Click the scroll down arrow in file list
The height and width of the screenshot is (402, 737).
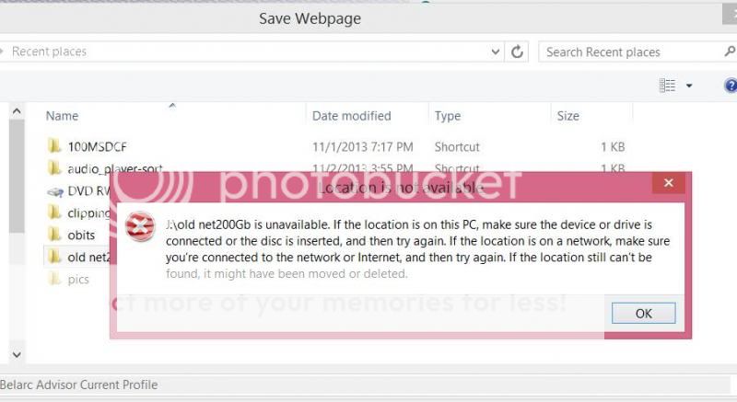click(17, 354)
